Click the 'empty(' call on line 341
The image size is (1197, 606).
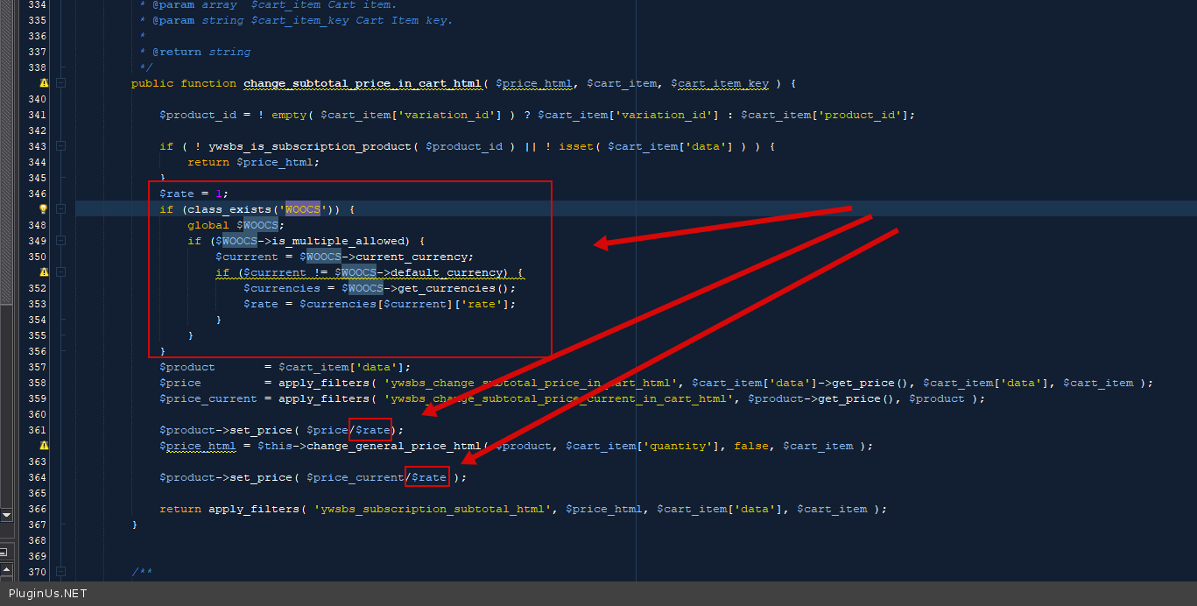(x=292, y=115)
